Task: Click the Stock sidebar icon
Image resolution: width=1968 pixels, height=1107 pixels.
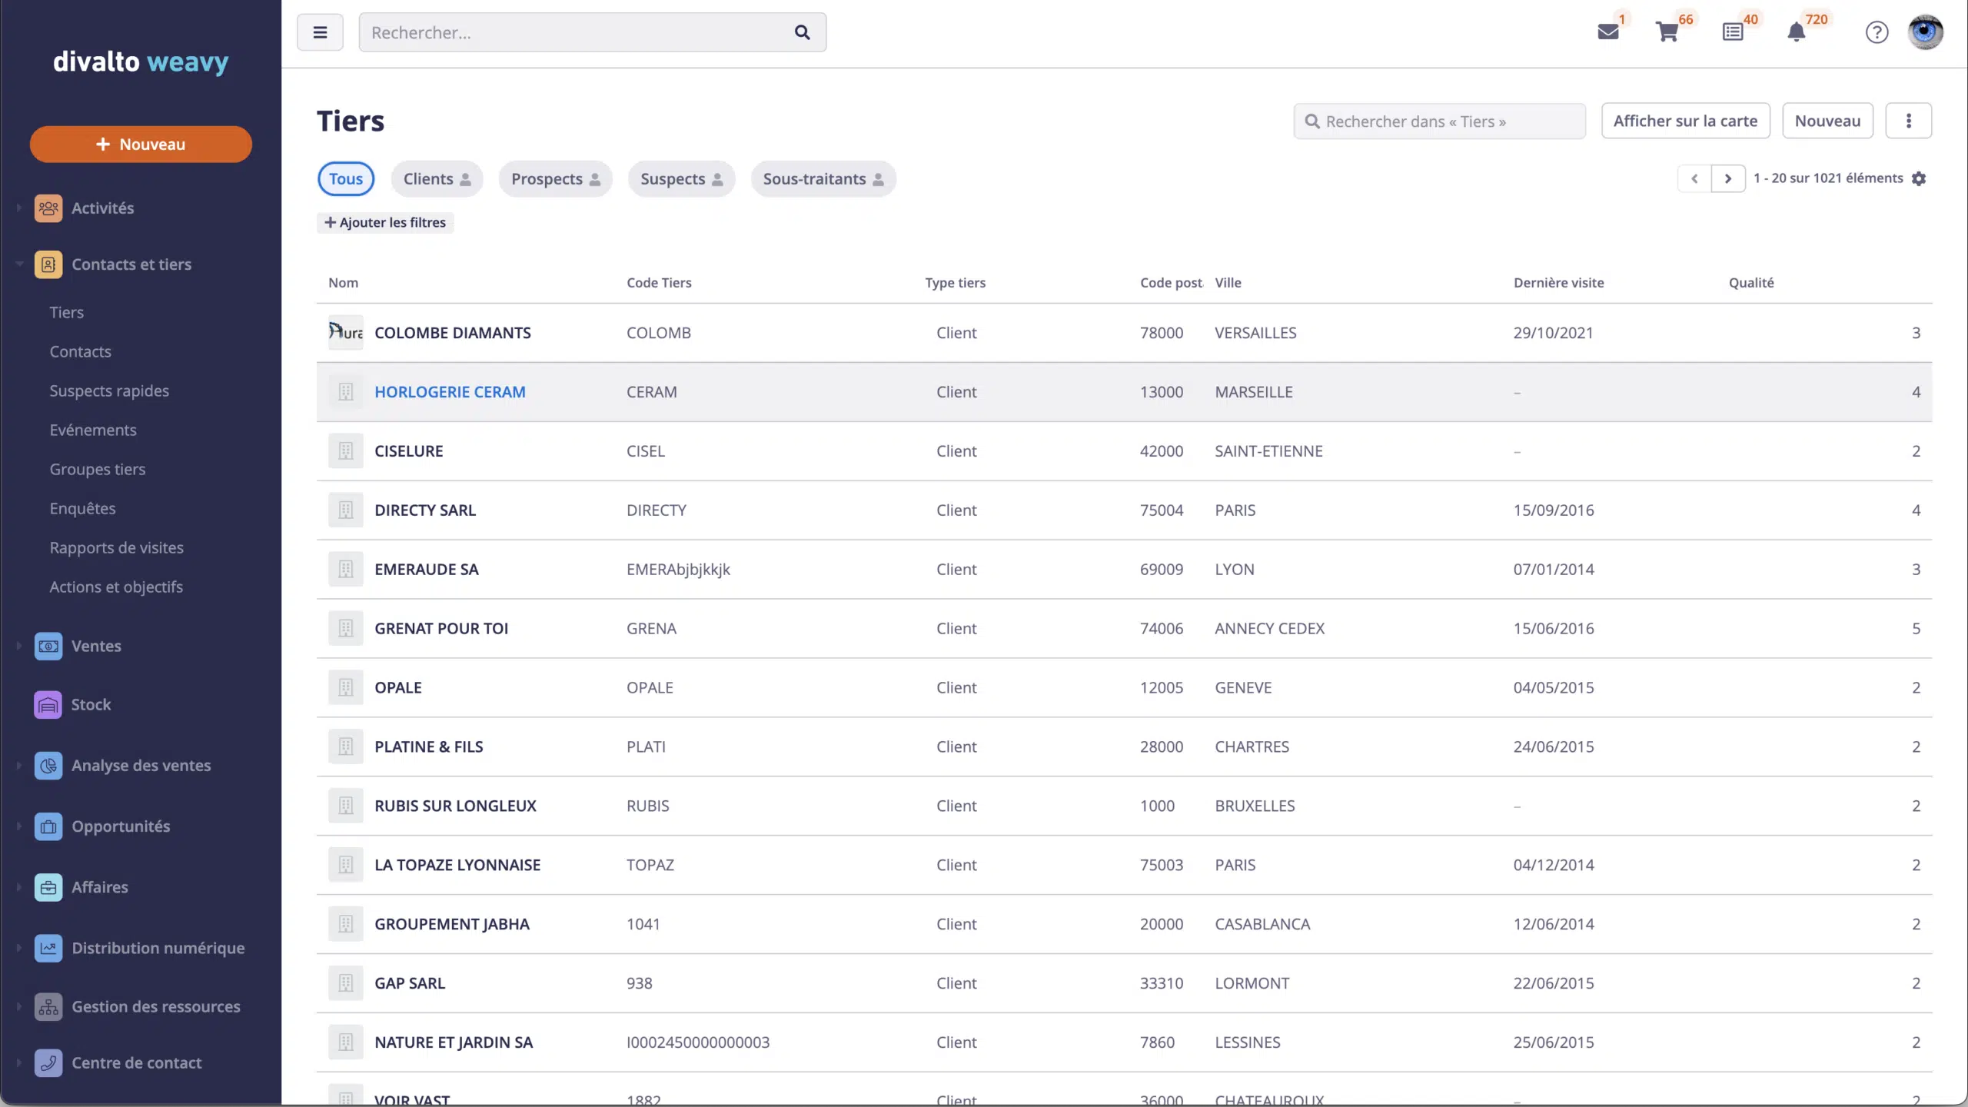Action: pyautogui.click(x=48, y=703)
